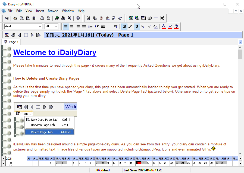The image size is (244, 173).
Task: Open the Help menu
Action: tap(81, 11)
